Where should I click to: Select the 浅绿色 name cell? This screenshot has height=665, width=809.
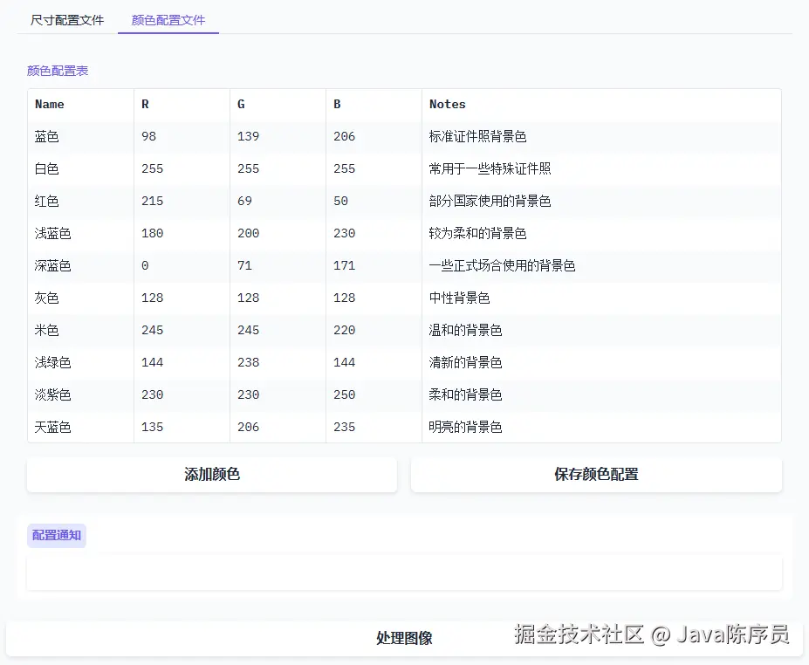pos(80,362)
